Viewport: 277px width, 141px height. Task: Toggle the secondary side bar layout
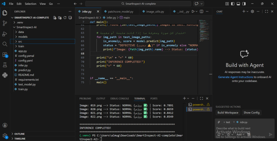coord(244,4)
